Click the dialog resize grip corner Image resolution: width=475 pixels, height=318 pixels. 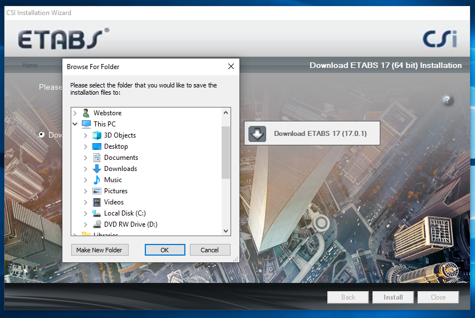coord(236,259)
